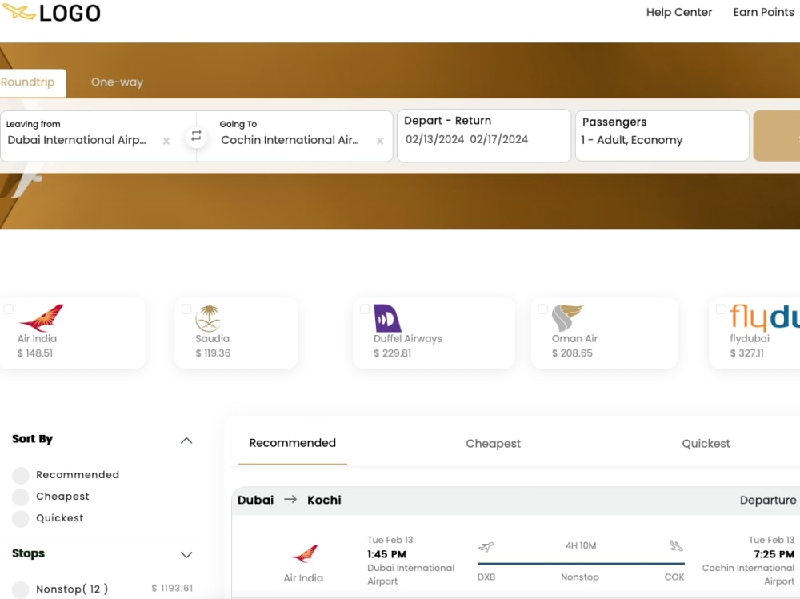Click the swap origin and destination icon

tap(196, 137)
